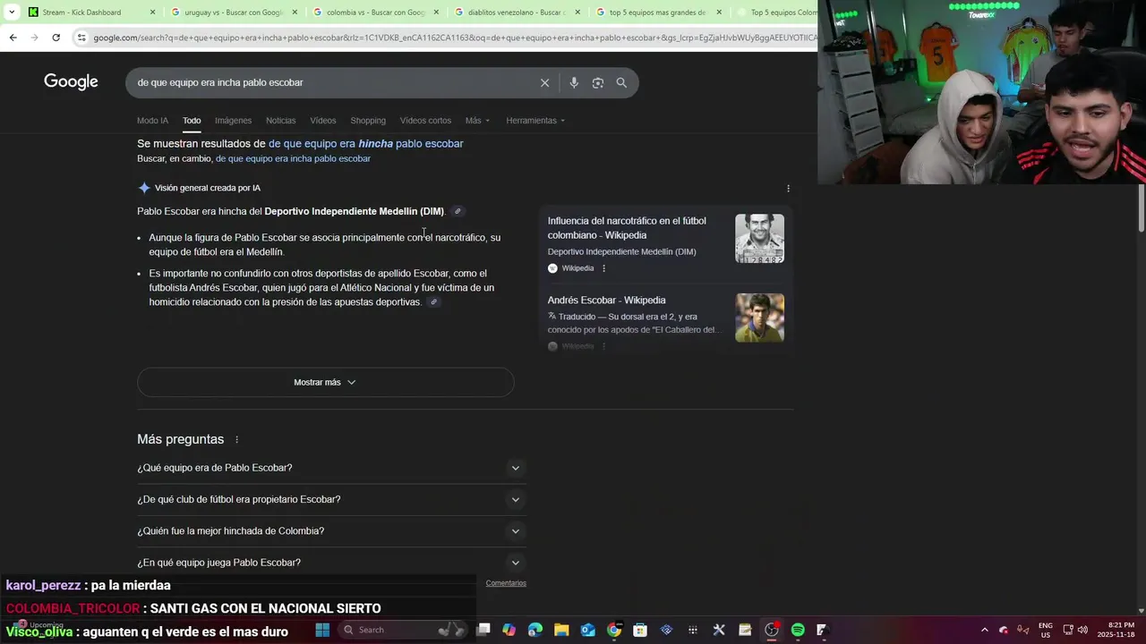Open Influencia del narcotráfico en el fútbol colombiano
Screen dimensions: 1146x644
click(627, 228)
